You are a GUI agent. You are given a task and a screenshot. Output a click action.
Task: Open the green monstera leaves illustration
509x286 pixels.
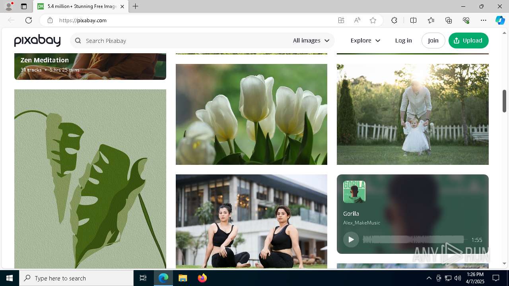tap(90, 179)
